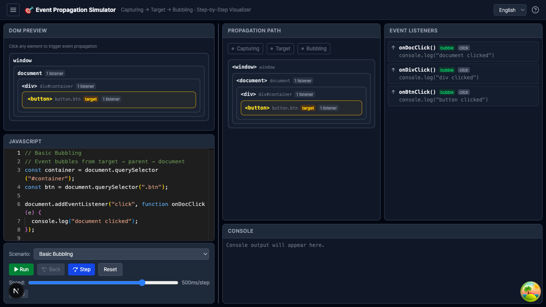Open the Next.js dev tools badge

(x=16, y=291)
